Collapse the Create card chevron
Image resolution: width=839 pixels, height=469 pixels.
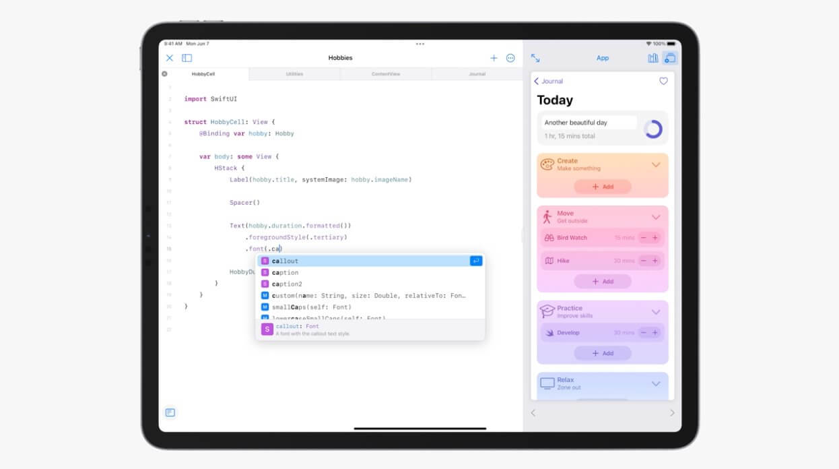(x=656, y=164)
